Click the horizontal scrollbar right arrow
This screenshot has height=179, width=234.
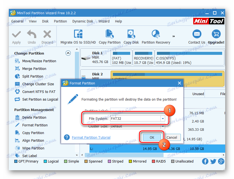point(224,155)
